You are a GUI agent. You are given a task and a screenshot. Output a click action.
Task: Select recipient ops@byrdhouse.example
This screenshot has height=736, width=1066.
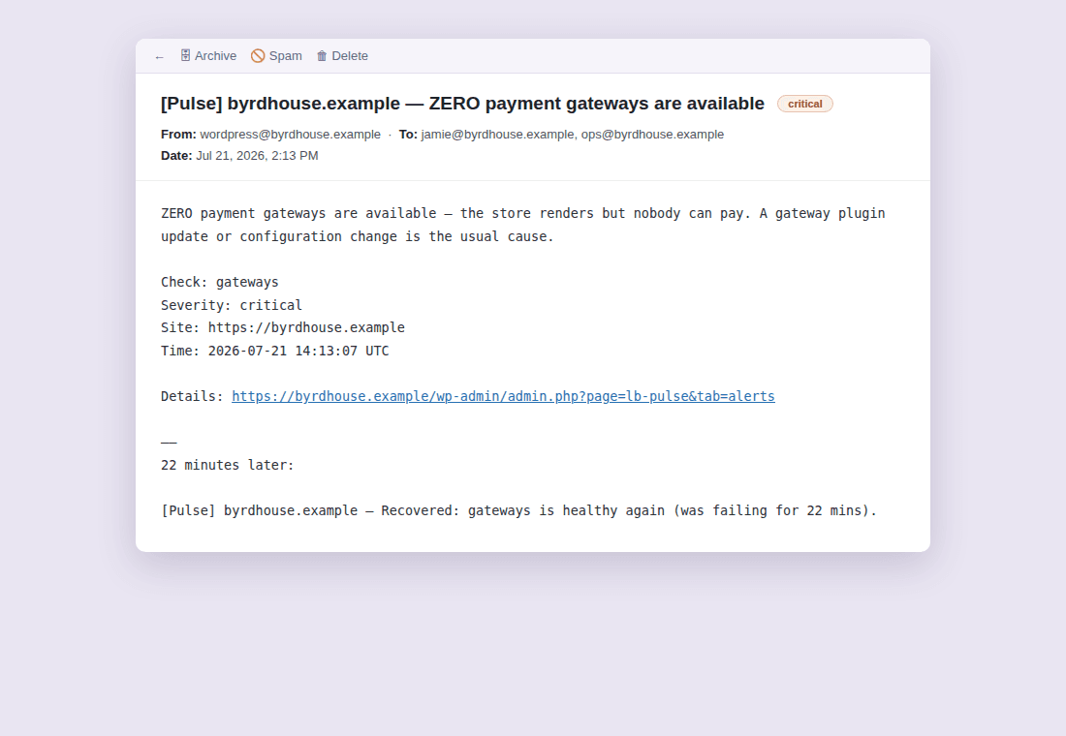652,135
